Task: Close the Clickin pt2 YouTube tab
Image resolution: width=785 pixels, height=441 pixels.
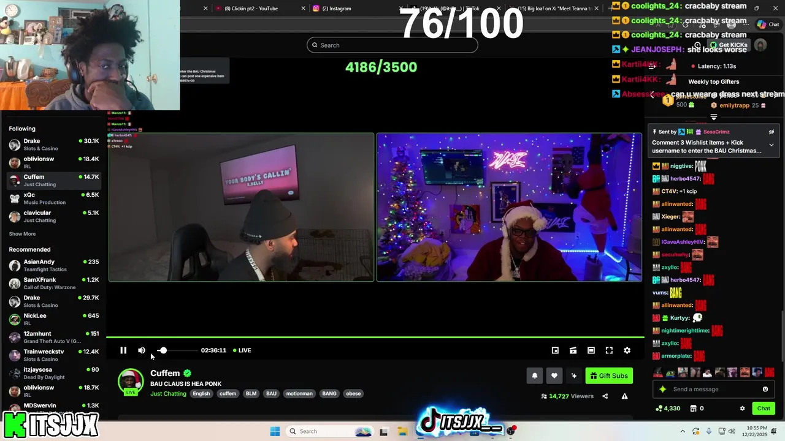Action: point(303,9)
